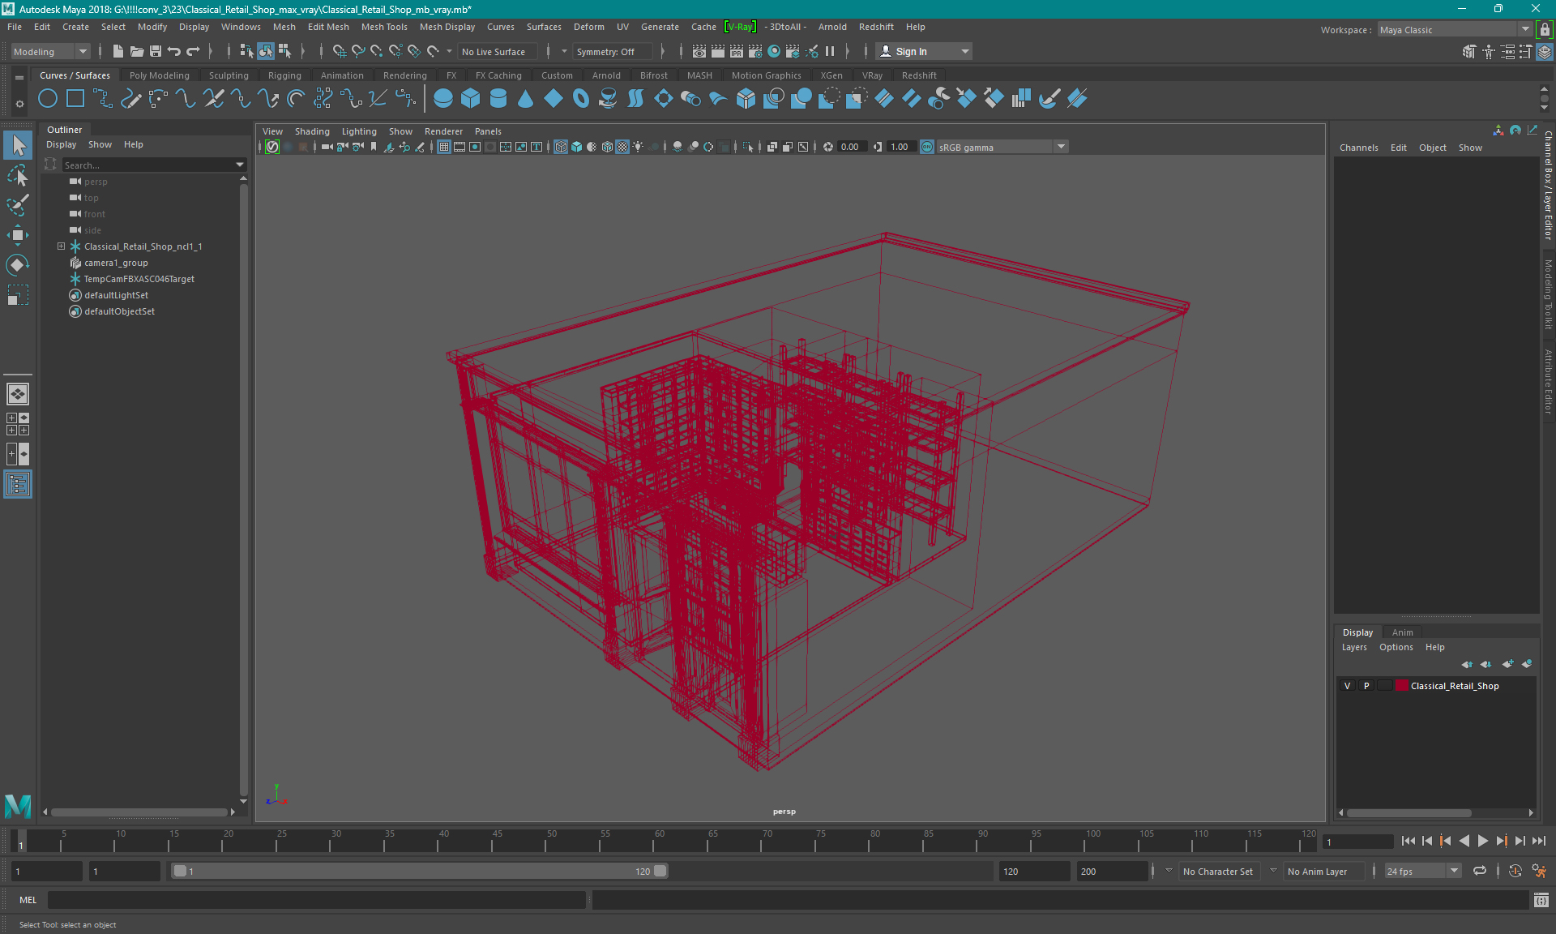
Task: Open the Mesh menu bar item
Action: point(282,26)
